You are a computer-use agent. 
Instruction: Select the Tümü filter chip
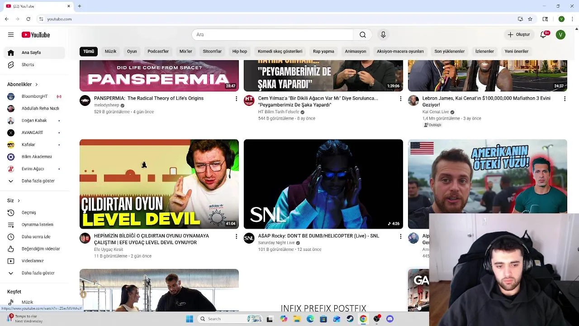(x=89, y=51)
